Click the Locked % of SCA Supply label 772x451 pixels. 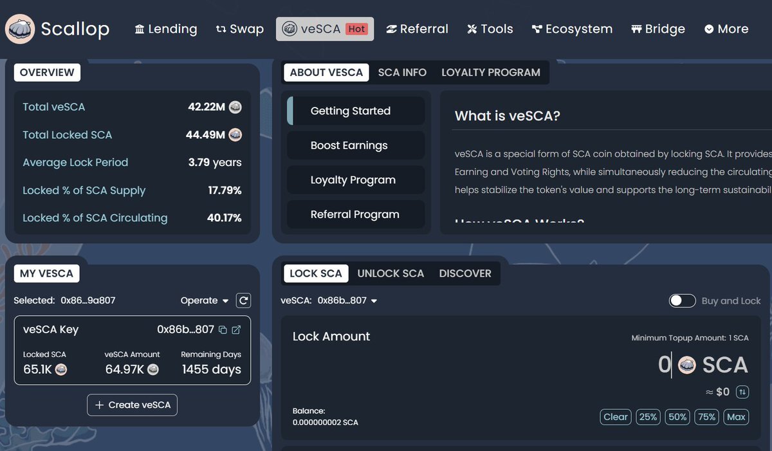point(84,190)
